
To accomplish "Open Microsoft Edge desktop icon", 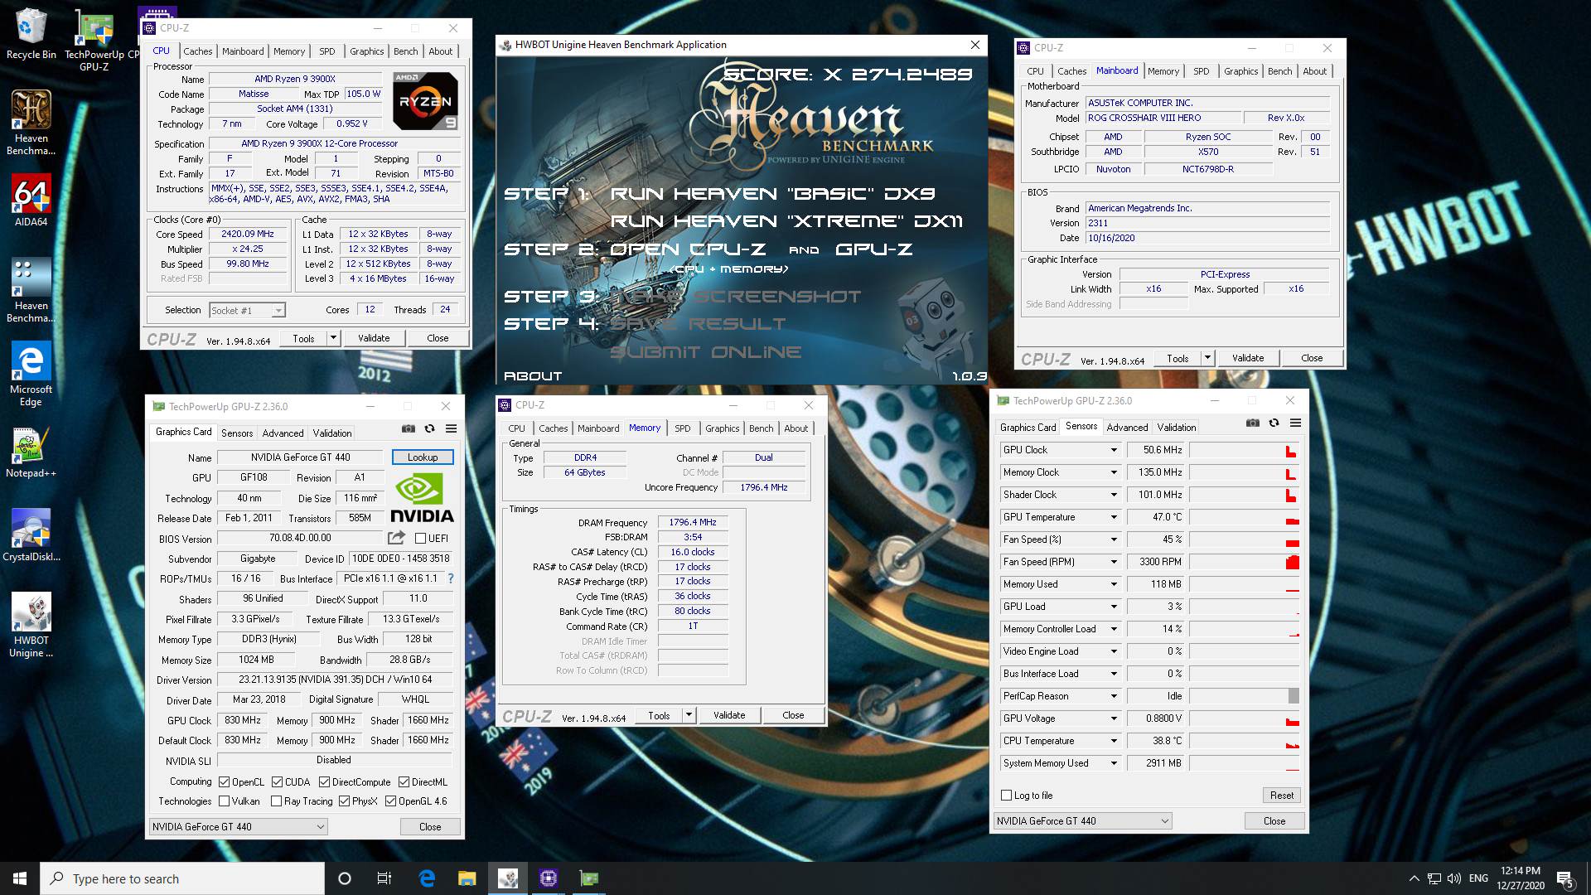I will click(x=31, y=373).
